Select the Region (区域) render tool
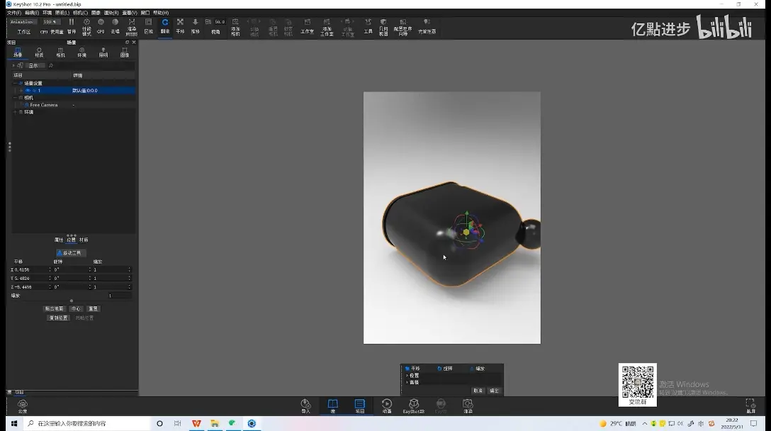Screen dimensions: 771x431 pyautogui.click(x=149, y=26)
